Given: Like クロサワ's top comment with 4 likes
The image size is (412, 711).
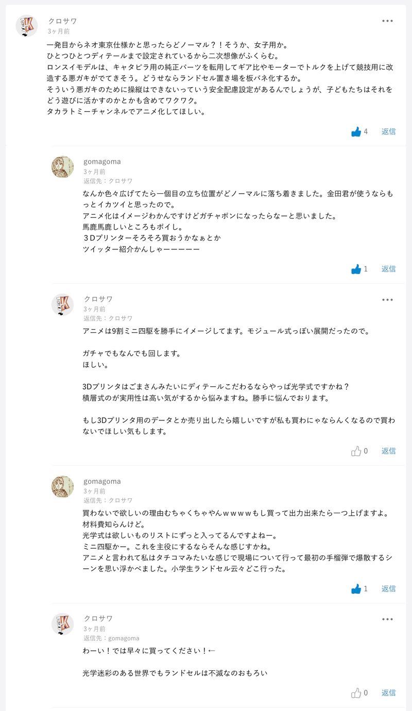Looking at the screenshot, I should click(x=356, y=132).
